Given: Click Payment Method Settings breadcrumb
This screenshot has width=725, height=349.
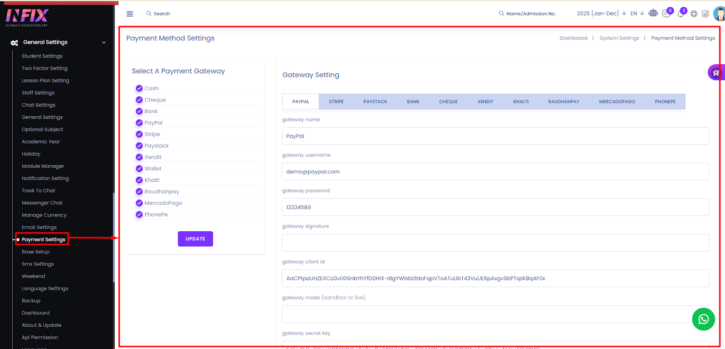Looking at the screenshot, I should pos(683,38).
